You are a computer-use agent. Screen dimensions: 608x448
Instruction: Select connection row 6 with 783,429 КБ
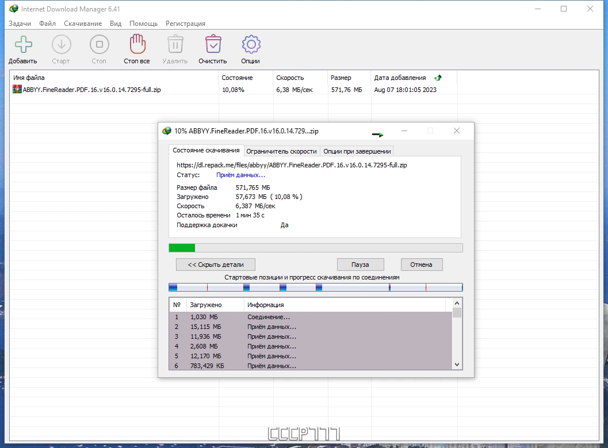click(311, 365)
